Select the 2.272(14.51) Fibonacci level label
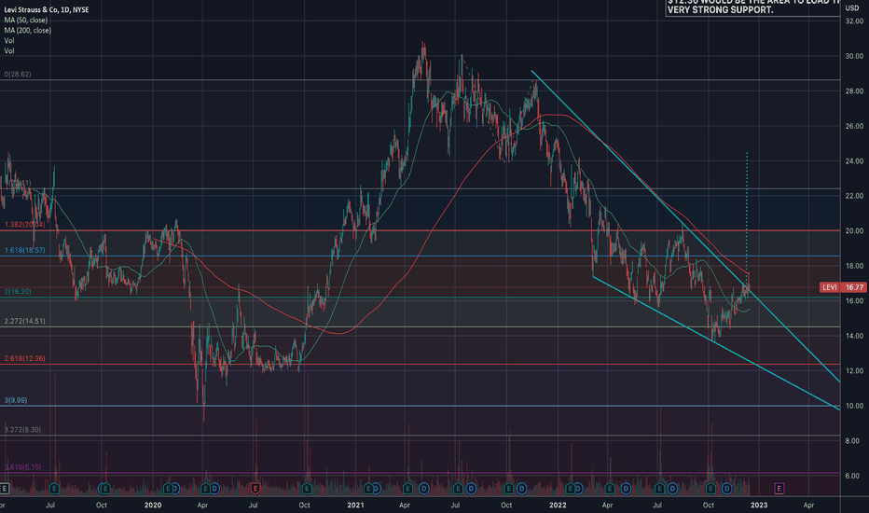 (x=25, y=321)
